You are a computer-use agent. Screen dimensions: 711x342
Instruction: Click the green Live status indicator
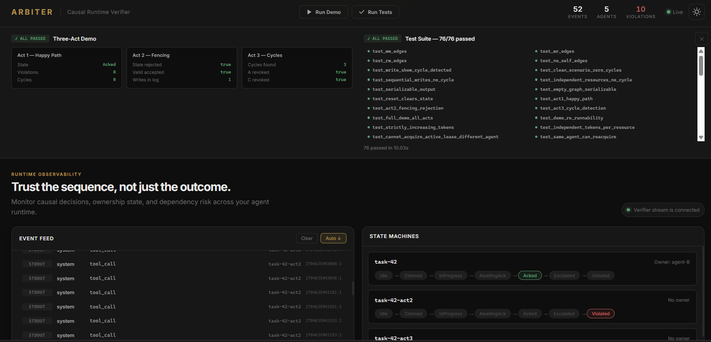coord(674,12)
